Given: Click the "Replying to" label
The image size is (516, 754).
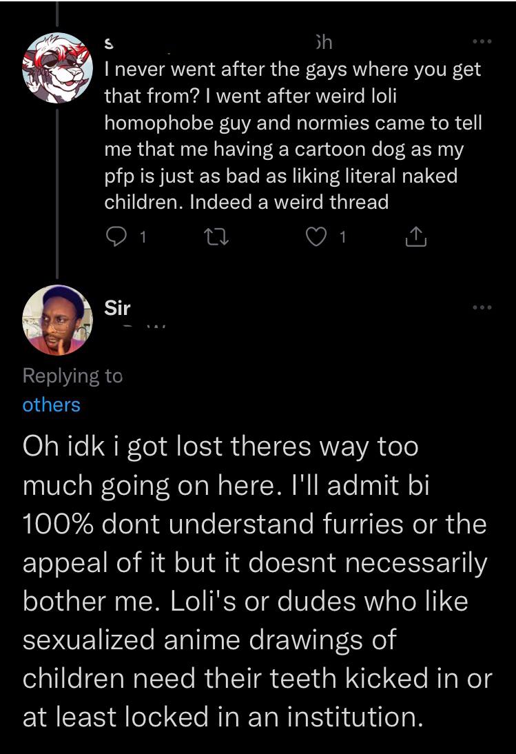Looking at the screenshot, I should 72,376.
